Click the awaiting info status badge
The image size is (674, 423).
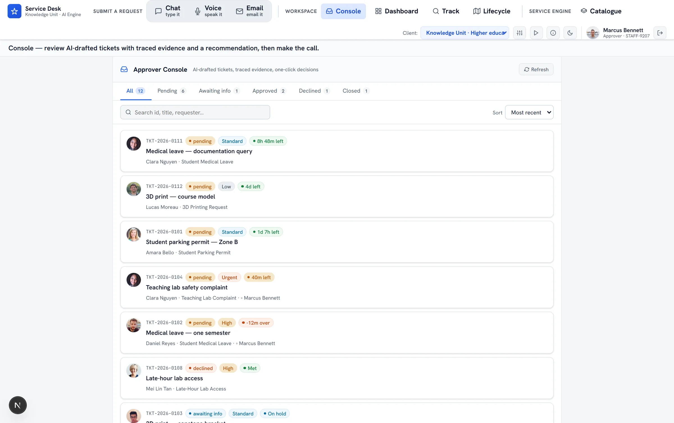[x=206, y=414]
